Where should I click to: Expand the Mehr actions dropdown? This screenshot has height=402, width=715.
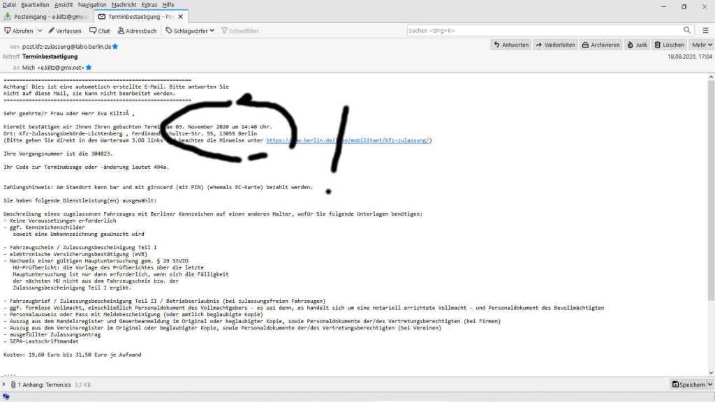pos(700,45)
